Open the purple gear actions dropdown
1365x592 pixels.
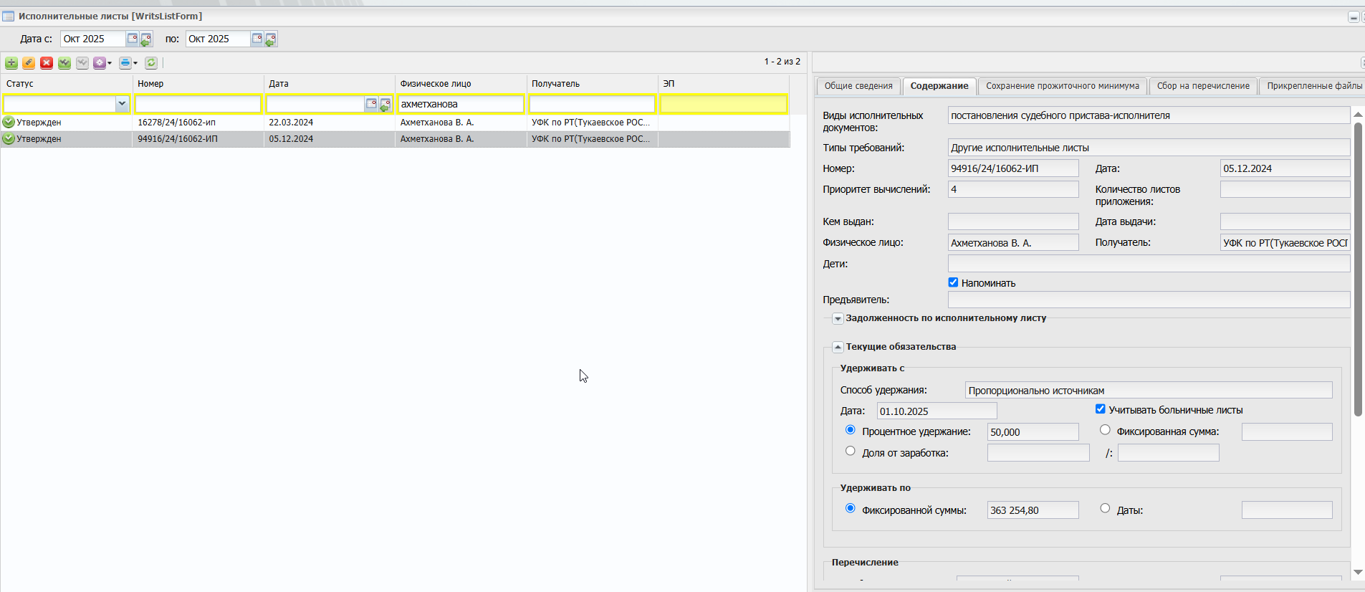pos(103,63)
